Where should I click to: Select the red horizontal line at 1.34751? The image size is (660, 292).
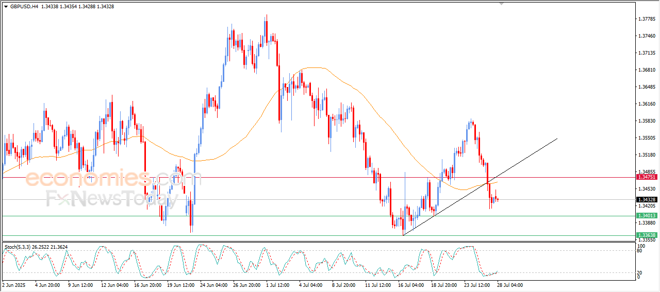point(318,177)
